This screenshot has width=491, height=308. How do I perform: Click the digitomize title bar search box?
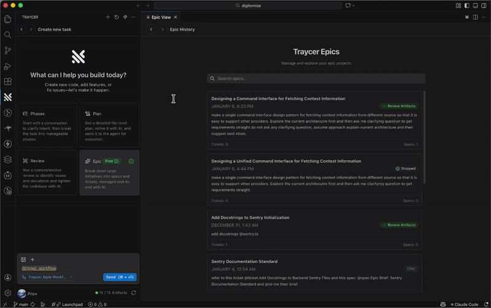pos(248,6)
